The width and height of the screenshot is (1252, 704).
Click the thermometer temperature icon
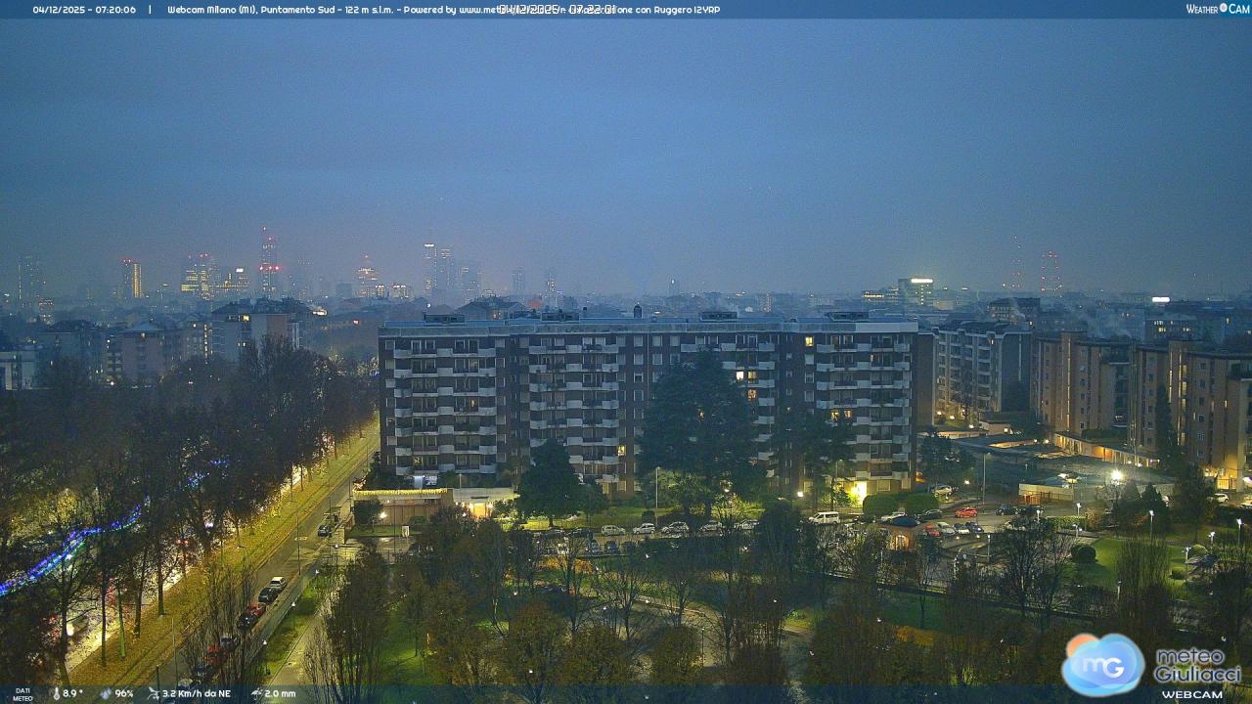(x=56, y=693)
